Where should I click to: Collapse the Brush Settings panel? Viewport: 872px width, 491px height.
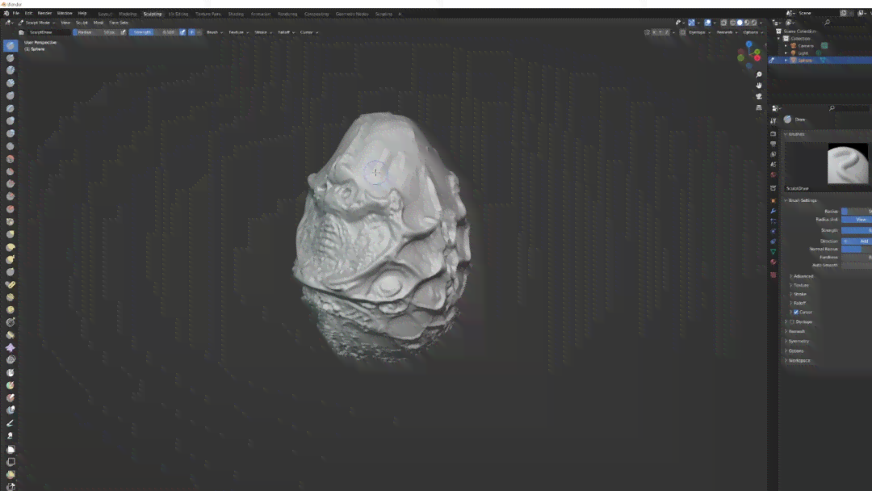coord(801,200)
